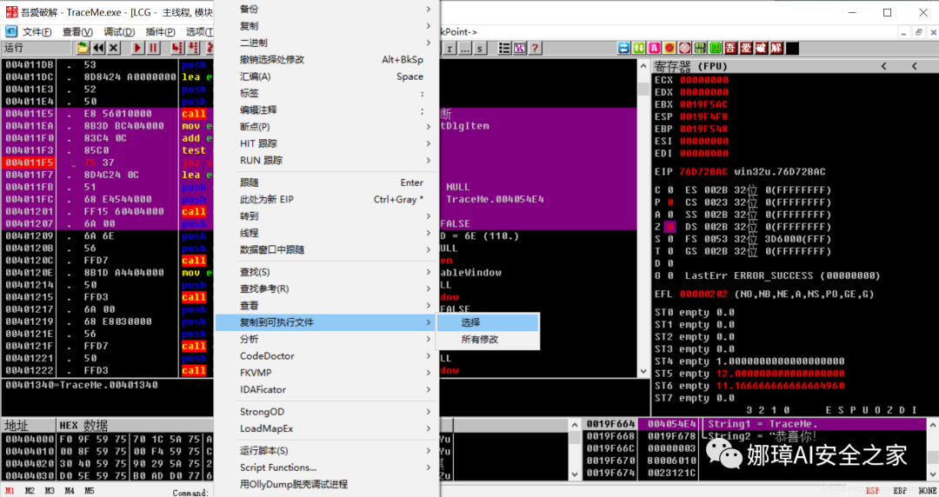Image resolution: width=939 pixels, height=497 pixels.
Task: Expand the HIT 跟踪 submenu arrow
Action: pyautogui.click(x=428, y=143)
